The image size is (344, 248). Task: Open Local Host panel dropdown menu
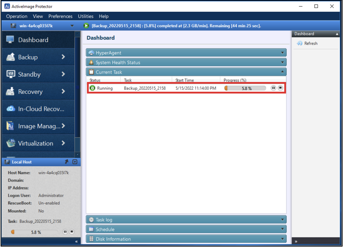point(75,162)
